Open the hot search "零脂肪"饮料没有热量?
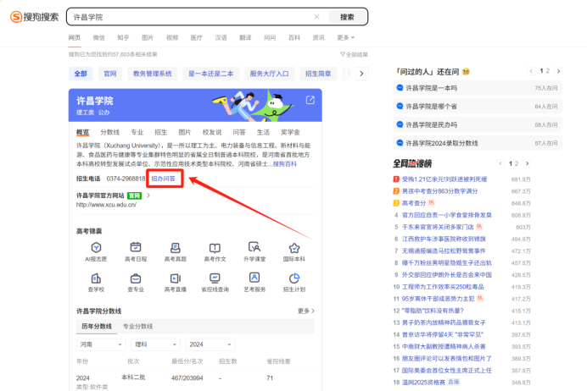Screen dimensions: 587x391 433,311
